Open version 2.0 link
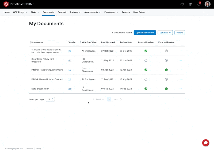This screenshot has width=214, height=152. click(x=70, y=89)
